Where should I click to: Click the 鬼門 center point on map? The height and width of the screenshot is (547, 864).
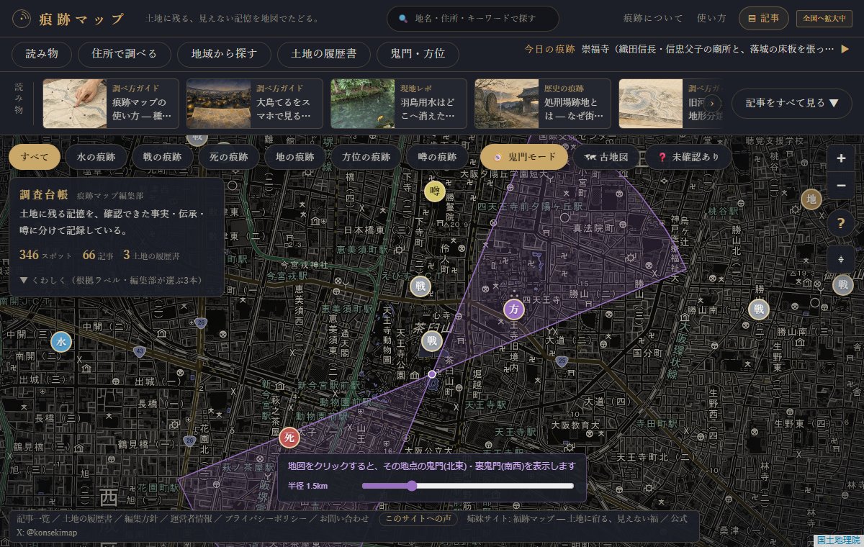click(x=432, y=374)
